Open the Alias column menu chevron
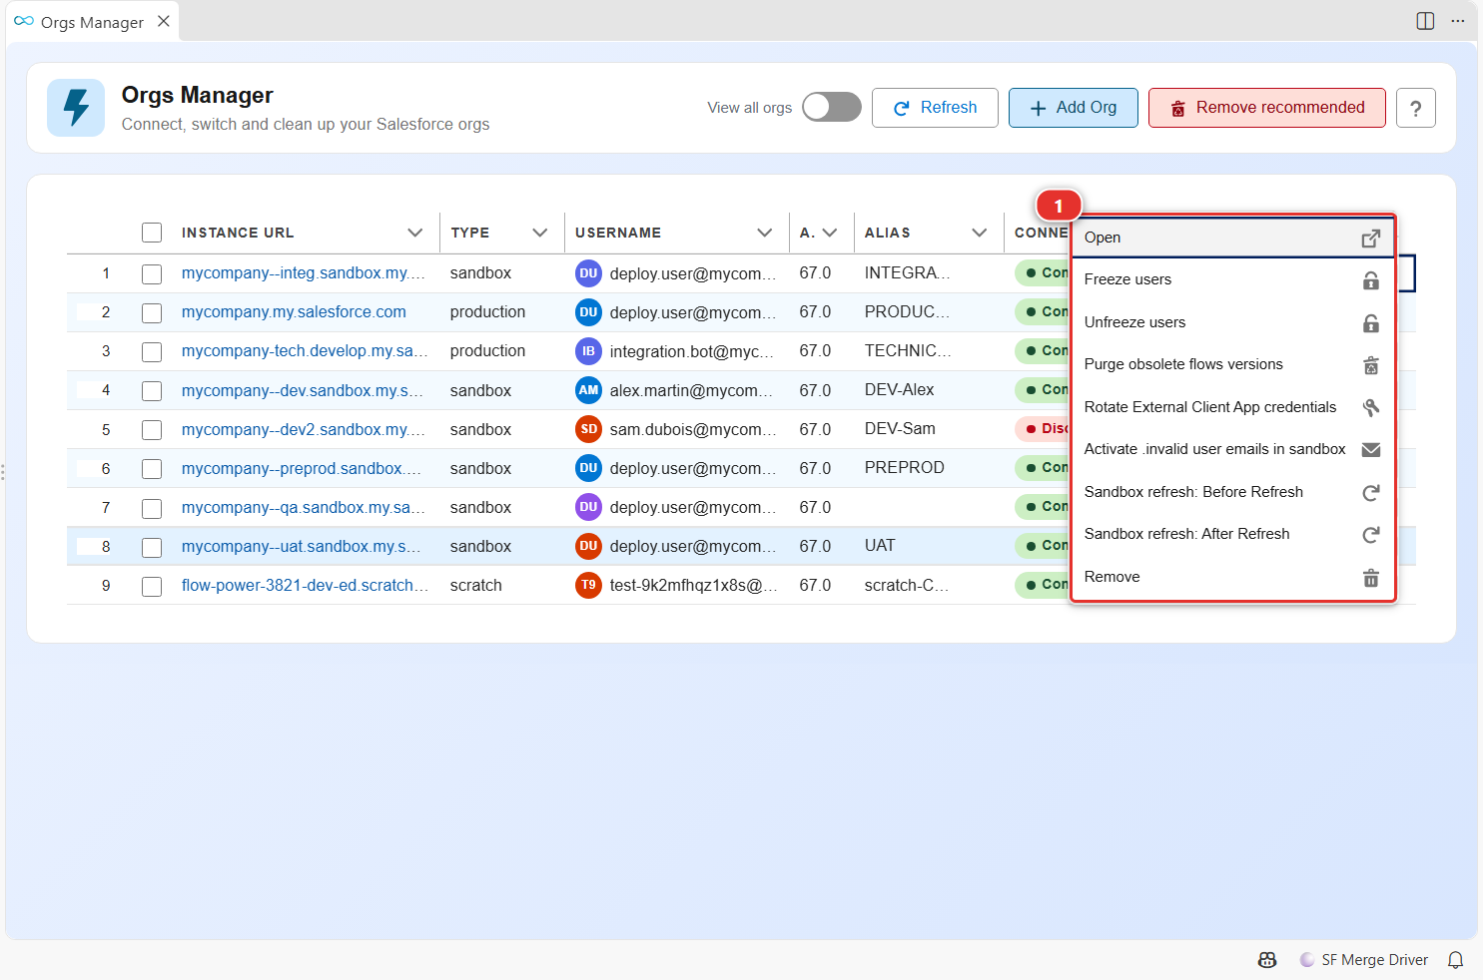Image resolution: width=1483 pixels, height=980 pixels. 980,233
